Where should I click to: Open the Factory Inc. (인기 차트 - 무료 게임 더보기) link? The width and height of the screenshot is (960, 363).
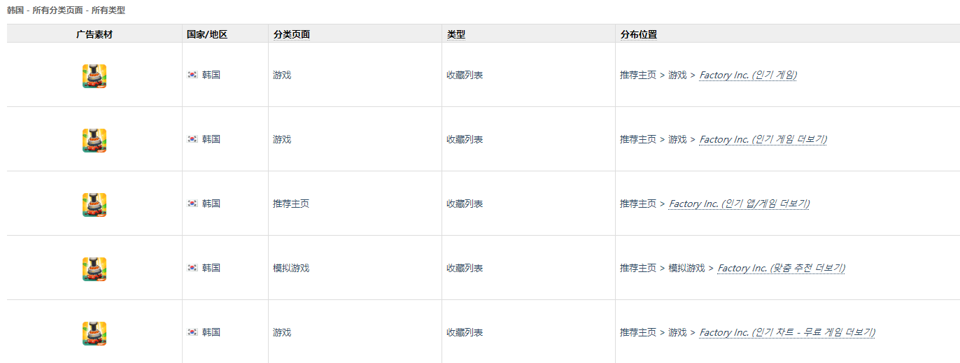tap(787, 332)
